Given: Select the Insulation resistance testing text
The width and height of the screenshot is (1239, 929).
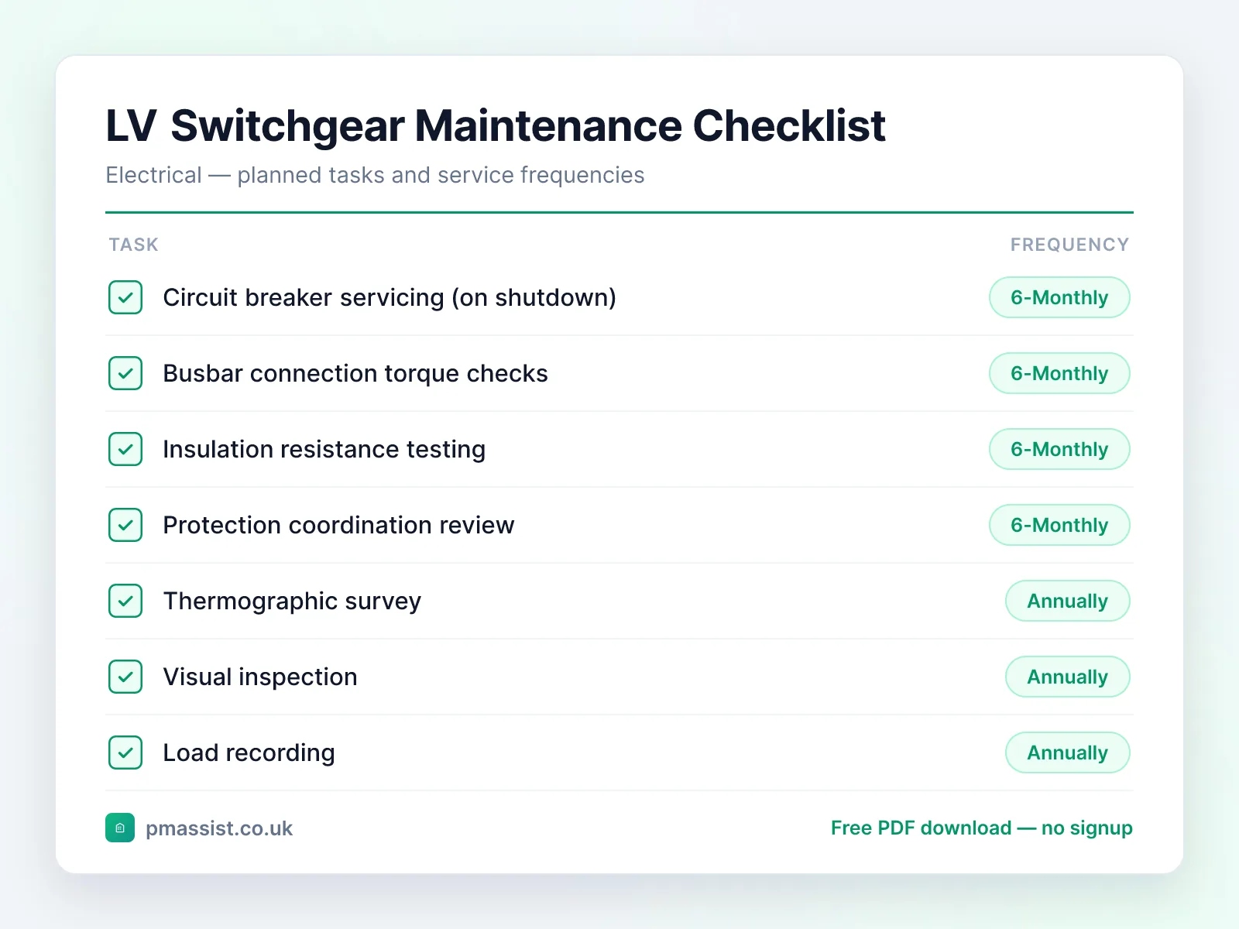Looking at the screenshot, I should (324, 450).
